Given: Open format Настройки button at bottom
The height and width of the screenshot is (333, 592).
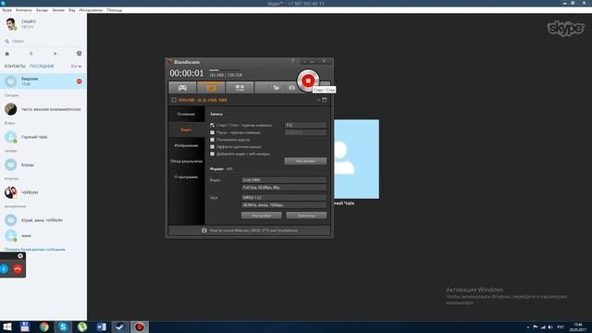Looking at the screenshot, I should [261, 216].
